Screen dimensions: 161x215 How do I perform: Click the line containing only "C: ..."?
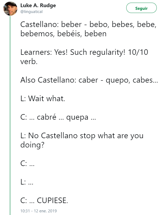pyautogui.click(x=27, y=163)
